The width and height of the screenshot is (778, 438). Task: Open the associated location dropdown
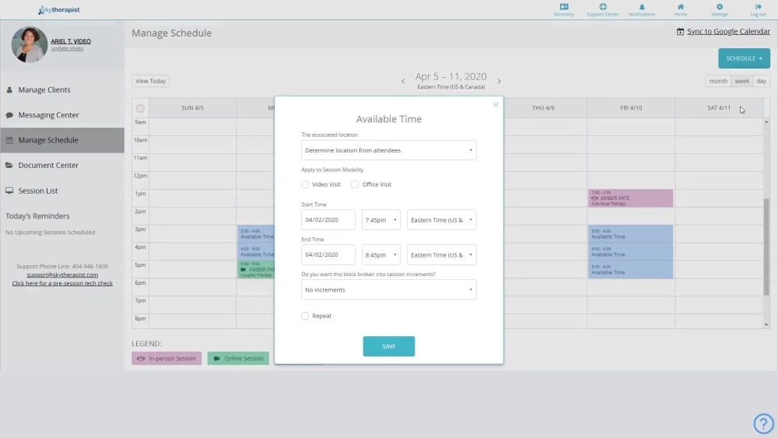tap(388, 150)
